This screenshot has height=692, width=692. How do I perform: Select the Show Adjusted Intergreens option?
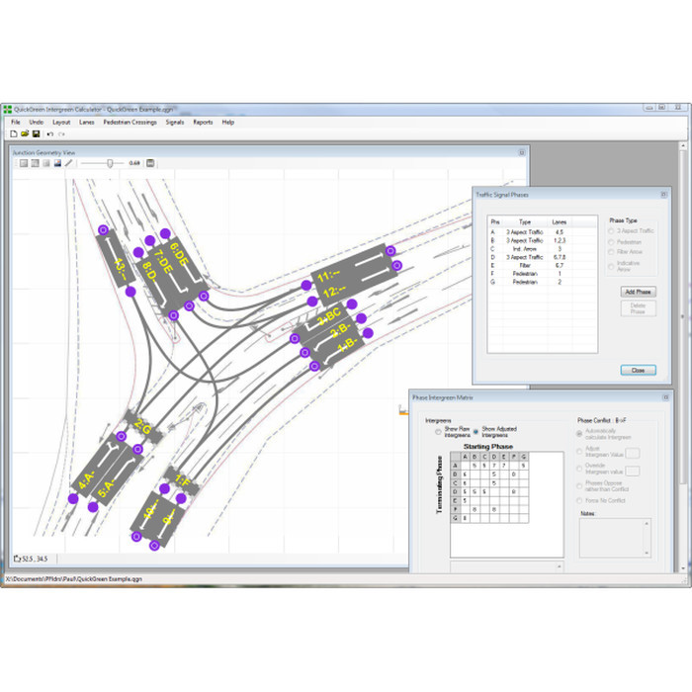[x=474, y=431]
